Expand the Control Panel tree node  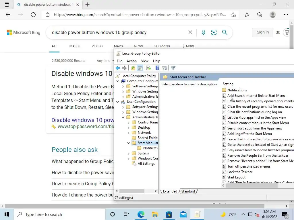point(128,123)
